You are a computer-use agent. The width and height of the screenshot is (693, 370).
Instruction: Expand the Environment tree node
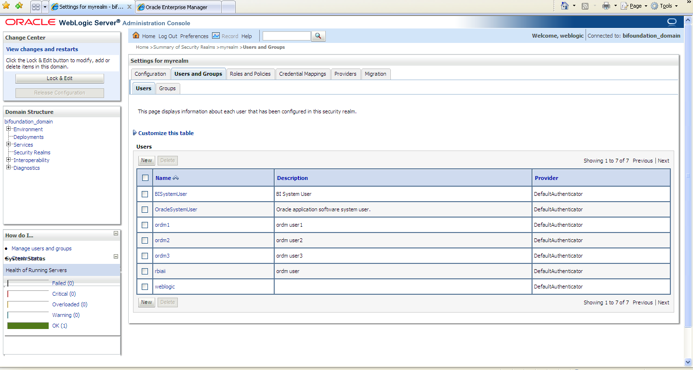(9, 129)
